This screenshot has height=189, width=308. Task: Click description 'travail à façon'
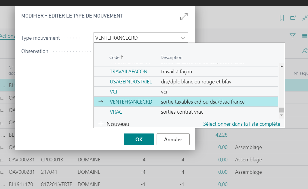[176, 71]
